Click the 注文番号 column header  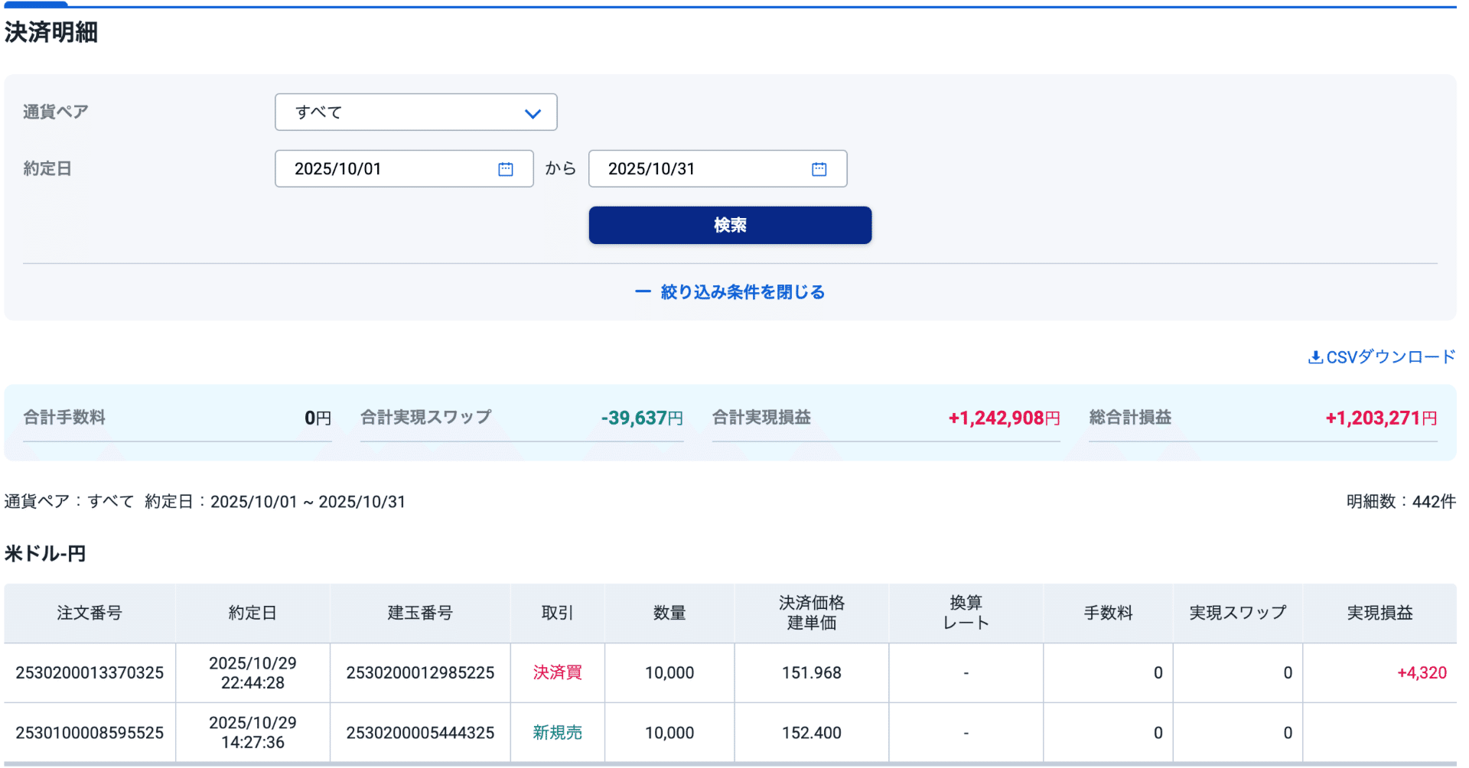pos(90,612)
